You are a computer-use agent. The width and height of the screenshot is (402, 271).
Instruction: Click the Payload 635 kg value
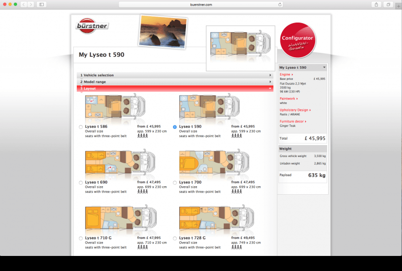(317, 175)
